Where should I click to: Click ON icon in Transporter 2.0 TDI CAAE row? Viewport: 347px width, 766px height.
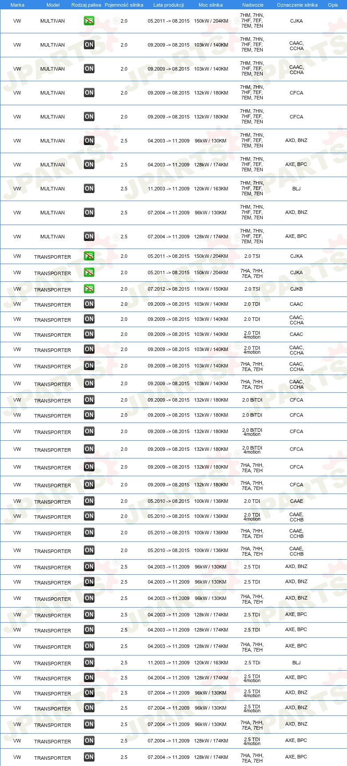89,501
